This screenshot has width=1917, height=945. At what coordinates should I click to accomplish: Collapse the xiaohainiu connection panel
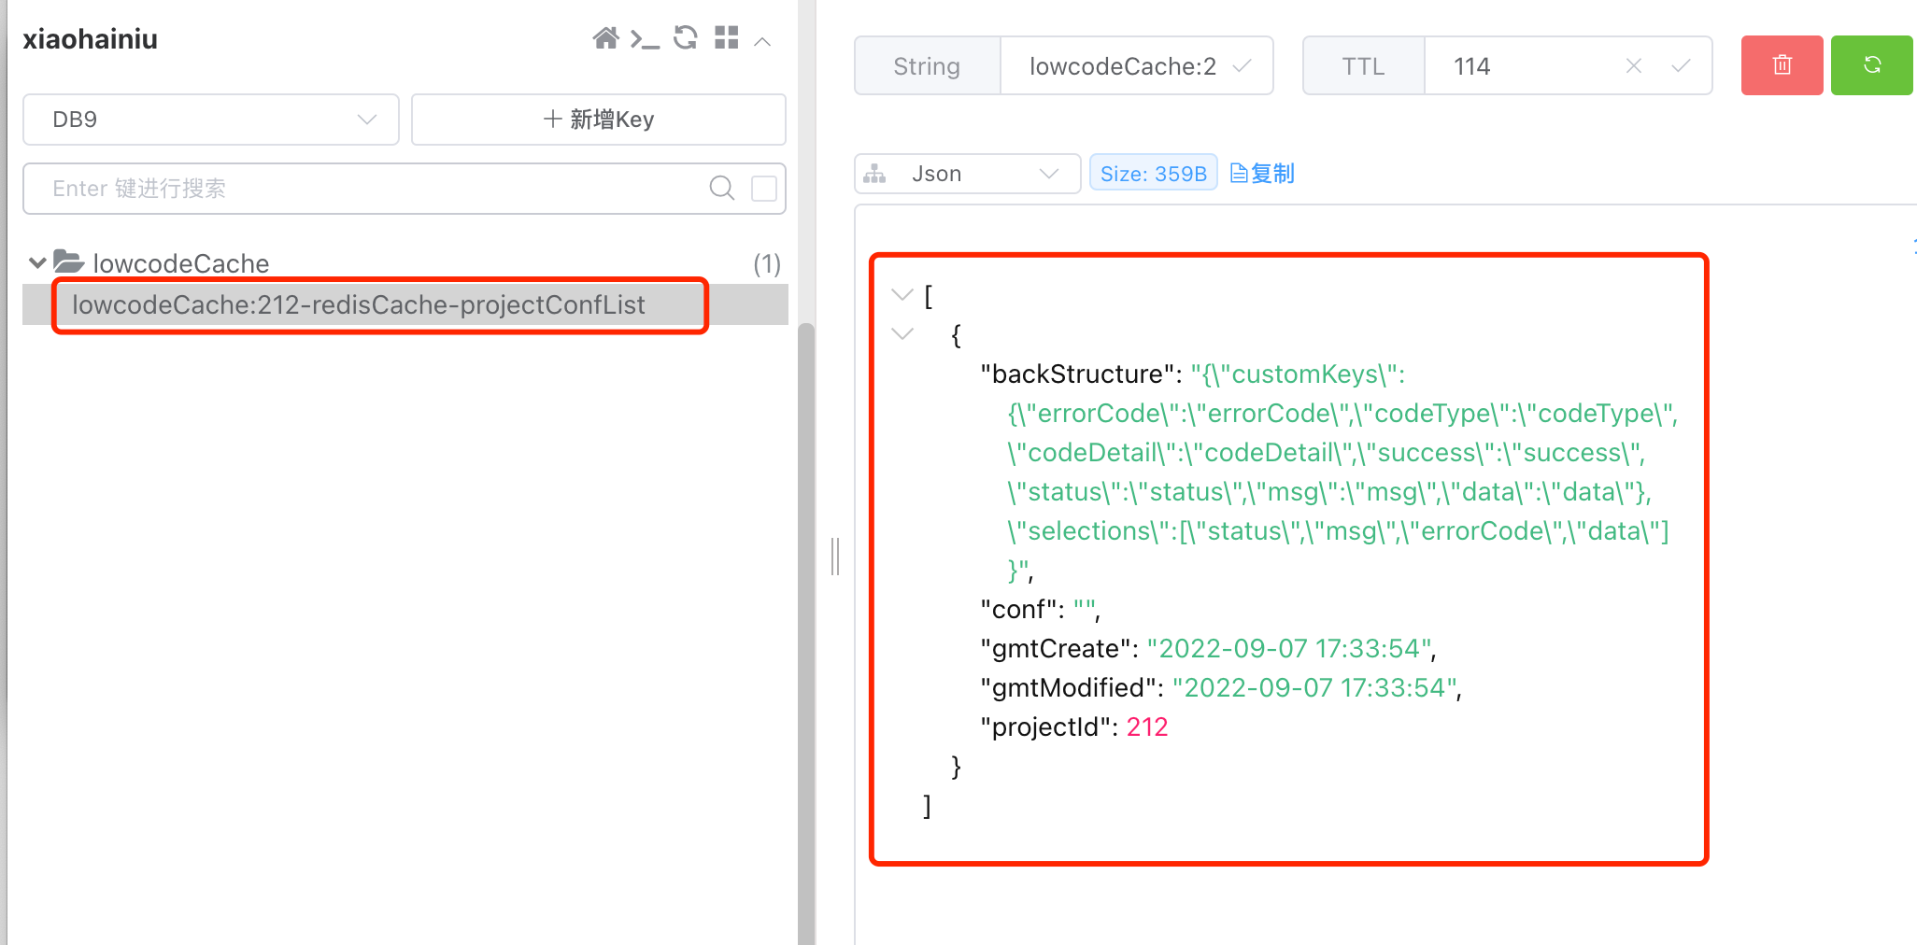[762, 41]
